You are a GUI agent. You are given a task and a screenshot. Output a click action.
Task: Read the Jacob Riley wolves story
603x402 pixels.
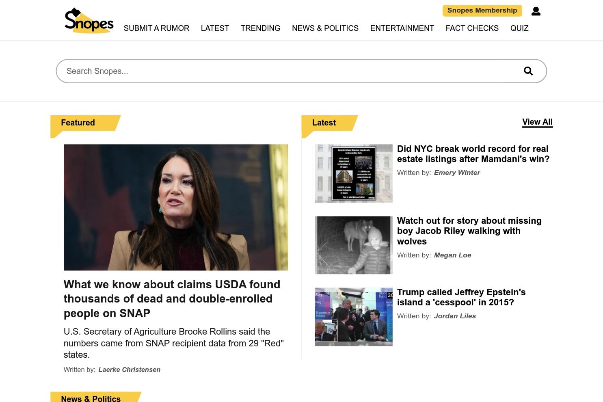(469, 231)
